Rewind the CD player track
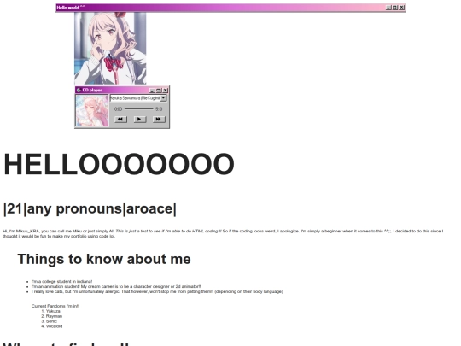Image resolution: width=461 pixels, height=346 pixels. click(120, 119)
